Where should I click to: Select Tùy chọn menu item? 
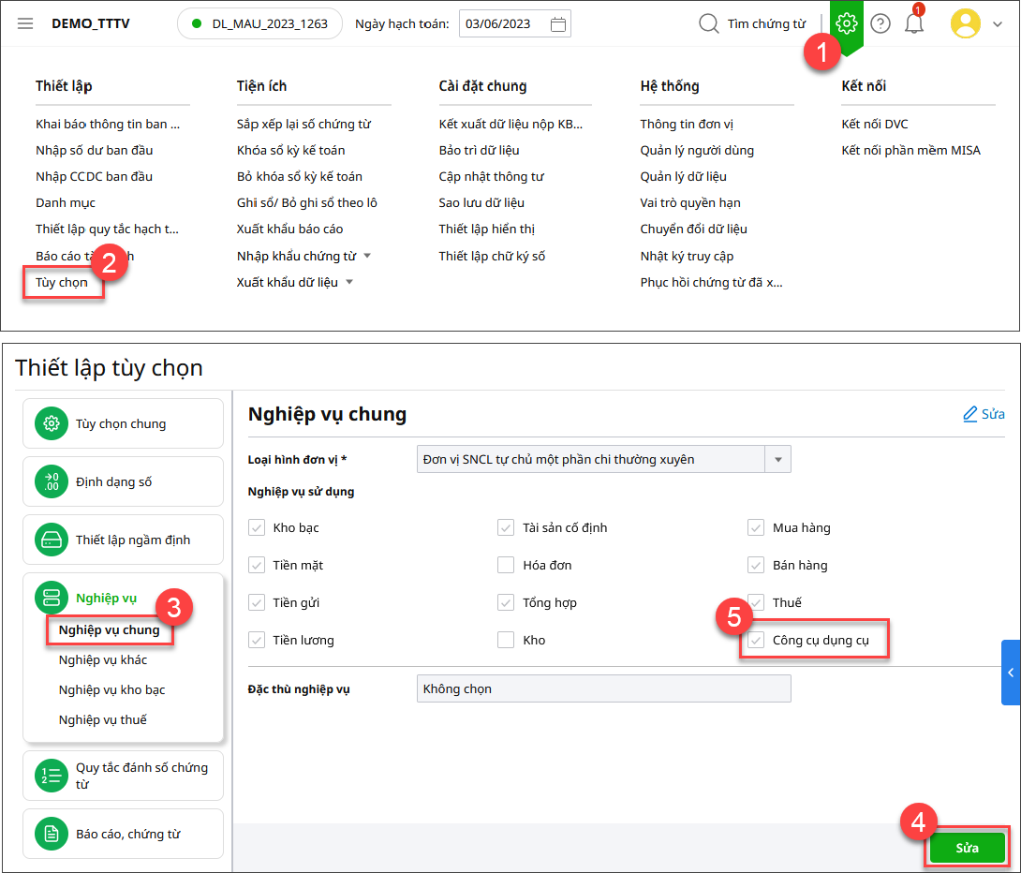pyautogui.click(x=62, y=283)
